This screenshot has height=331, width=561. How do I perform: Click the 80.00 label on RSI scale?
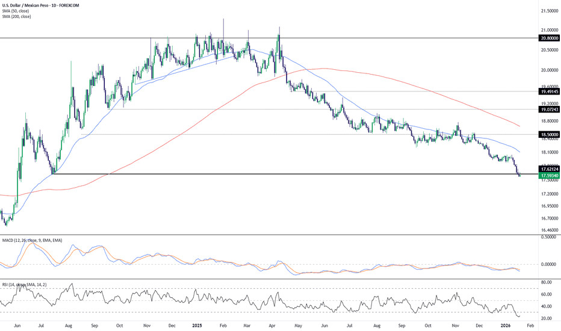[x=548, y=282]
